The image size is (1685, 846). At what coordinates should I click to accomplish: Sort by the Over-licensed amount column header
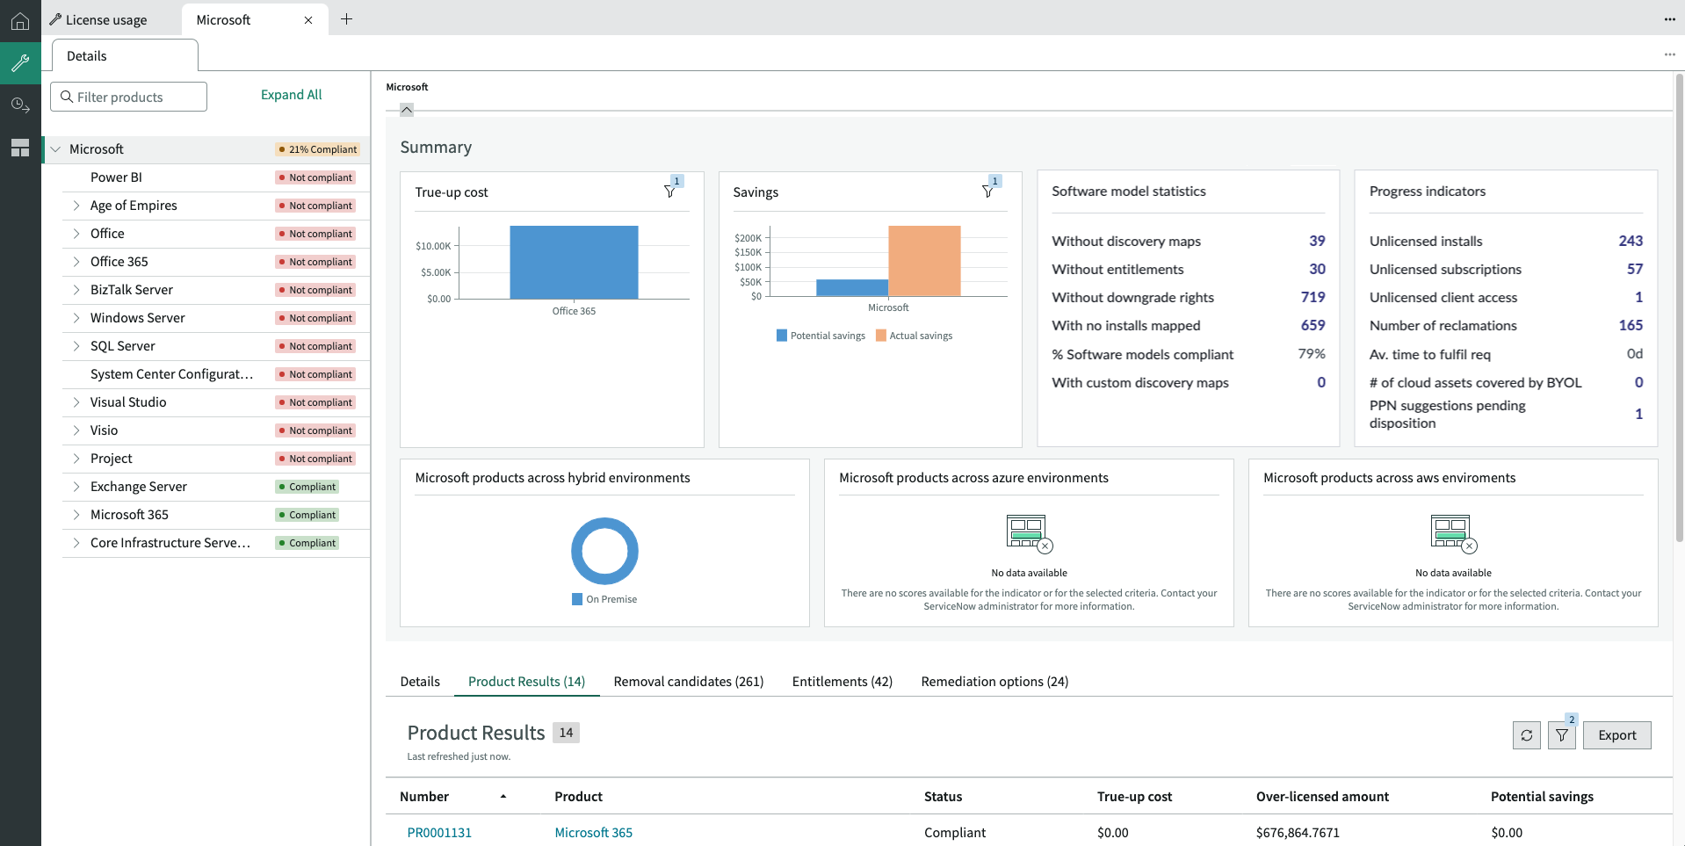point(1322,797)
